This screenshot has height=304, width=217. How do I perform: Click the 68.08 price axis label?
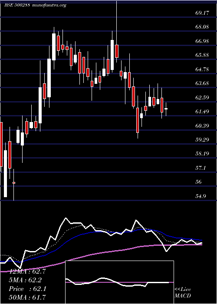tap(202, 27)
